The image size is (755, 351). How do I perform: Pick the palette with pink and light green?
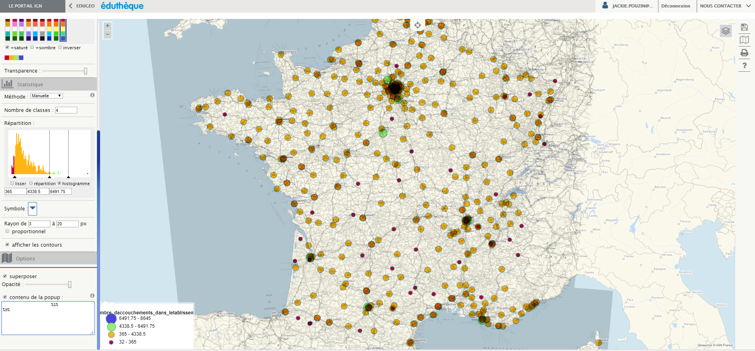(x=15, y=30)
